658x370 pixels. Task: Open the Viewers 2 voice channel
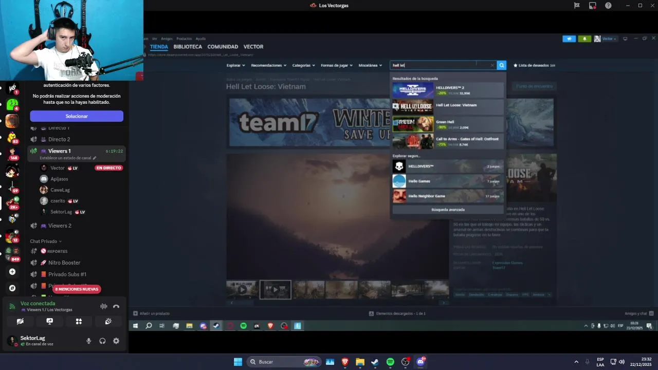click(x=60, y=226)
